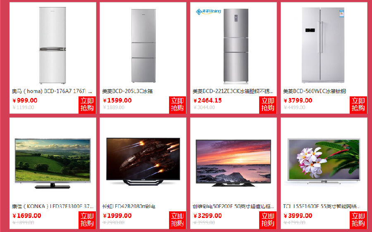Open homa two-door fridge product image

point(52,45)
